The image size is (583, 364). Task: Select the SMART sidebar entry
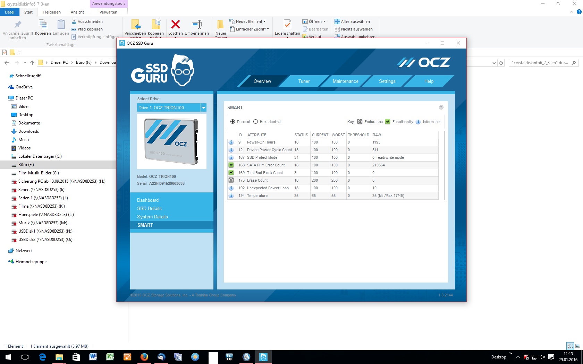145,225
